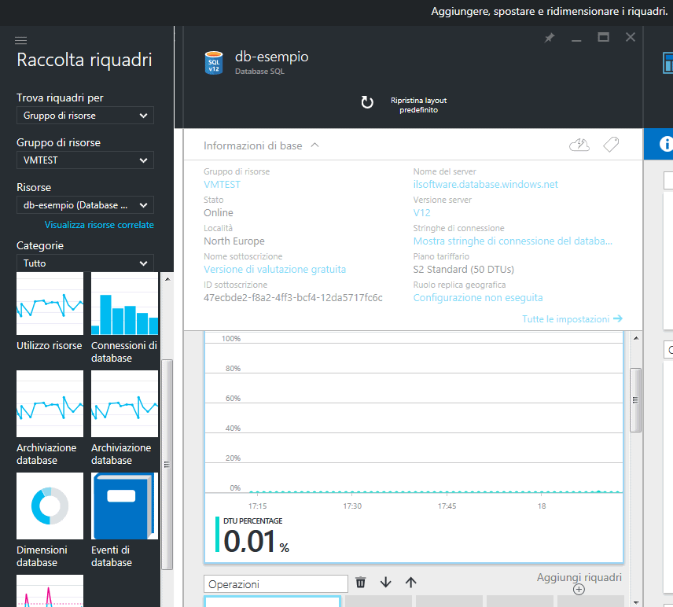Click the blade content scroll up arrow

pos(636,338)
